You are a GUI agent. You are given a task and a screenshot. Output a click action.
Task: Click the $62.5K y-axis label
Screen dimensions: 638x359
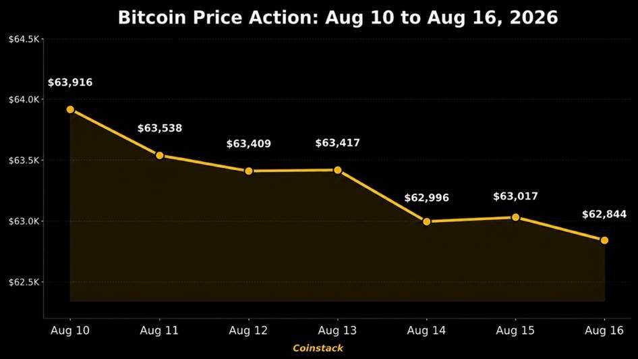pyautogui.click(x=24, y=282)
